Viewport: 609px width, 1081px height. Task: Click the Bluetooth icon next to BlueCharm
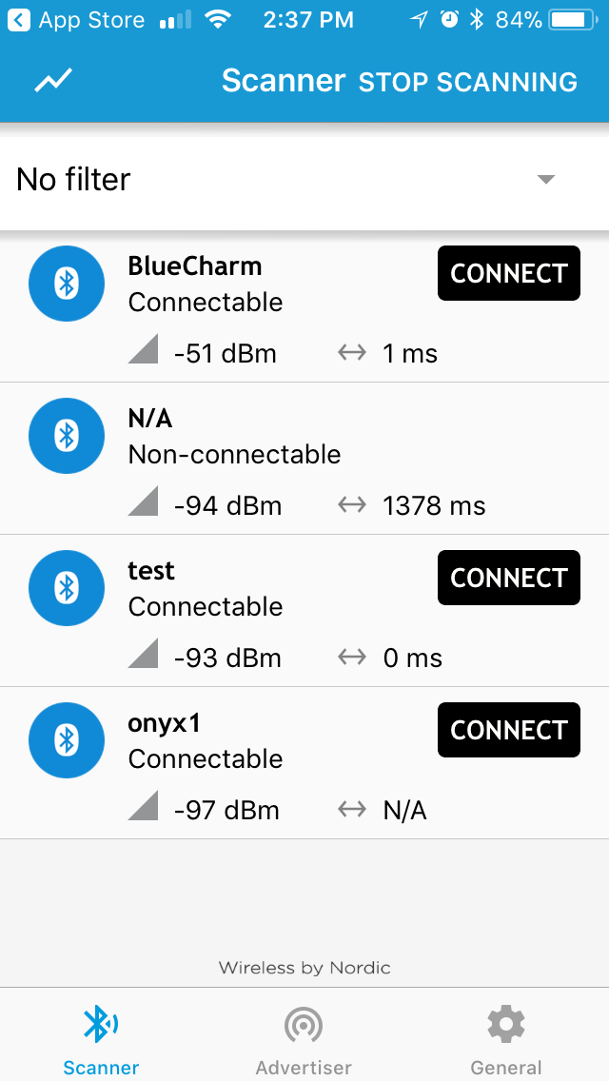[x=67, y=284]
